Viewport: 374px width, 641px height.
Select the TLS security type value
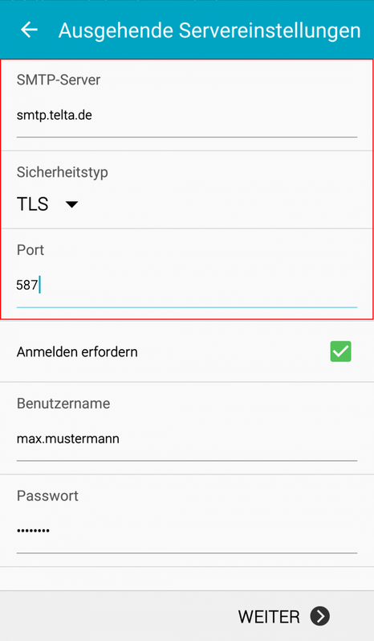(33, 203)
